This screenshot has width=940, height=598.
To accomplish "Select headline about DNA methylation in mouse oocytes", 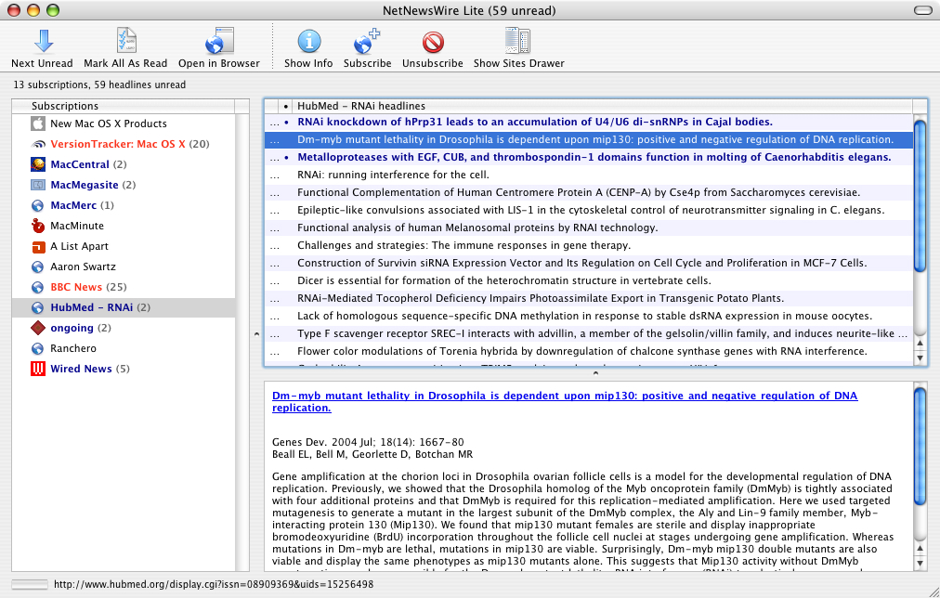I will pyautogui.click(x=589, y=317).
